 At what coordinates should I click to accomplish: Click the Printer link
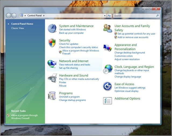point(63,82)
